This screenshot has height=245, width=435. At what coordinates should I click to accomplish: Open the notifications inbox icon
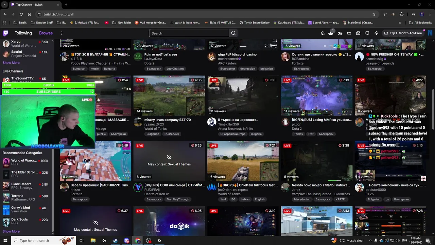pos(358,33)
